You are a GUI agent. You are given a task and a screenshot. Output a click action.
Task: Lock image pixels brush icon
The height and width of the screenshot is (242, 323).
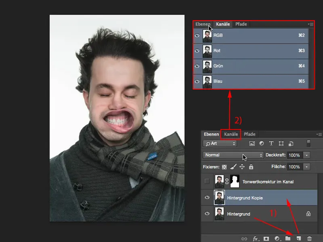[x=233, y=167]
